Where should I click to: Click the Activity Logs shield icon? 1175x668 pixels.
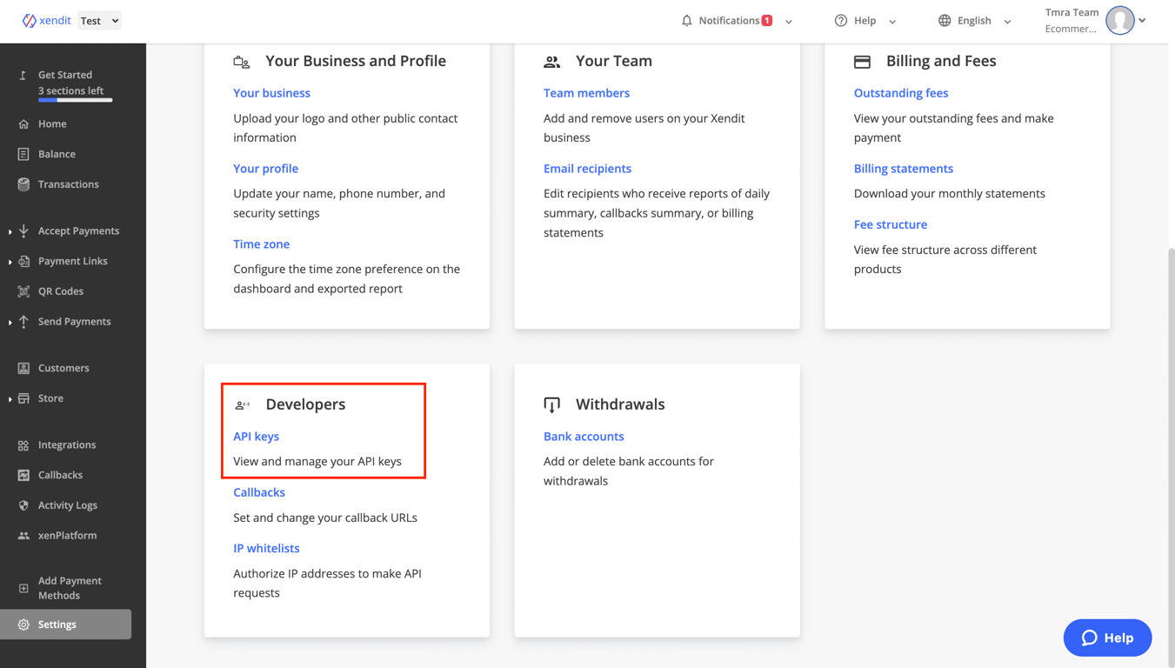(x=23, y=505)
